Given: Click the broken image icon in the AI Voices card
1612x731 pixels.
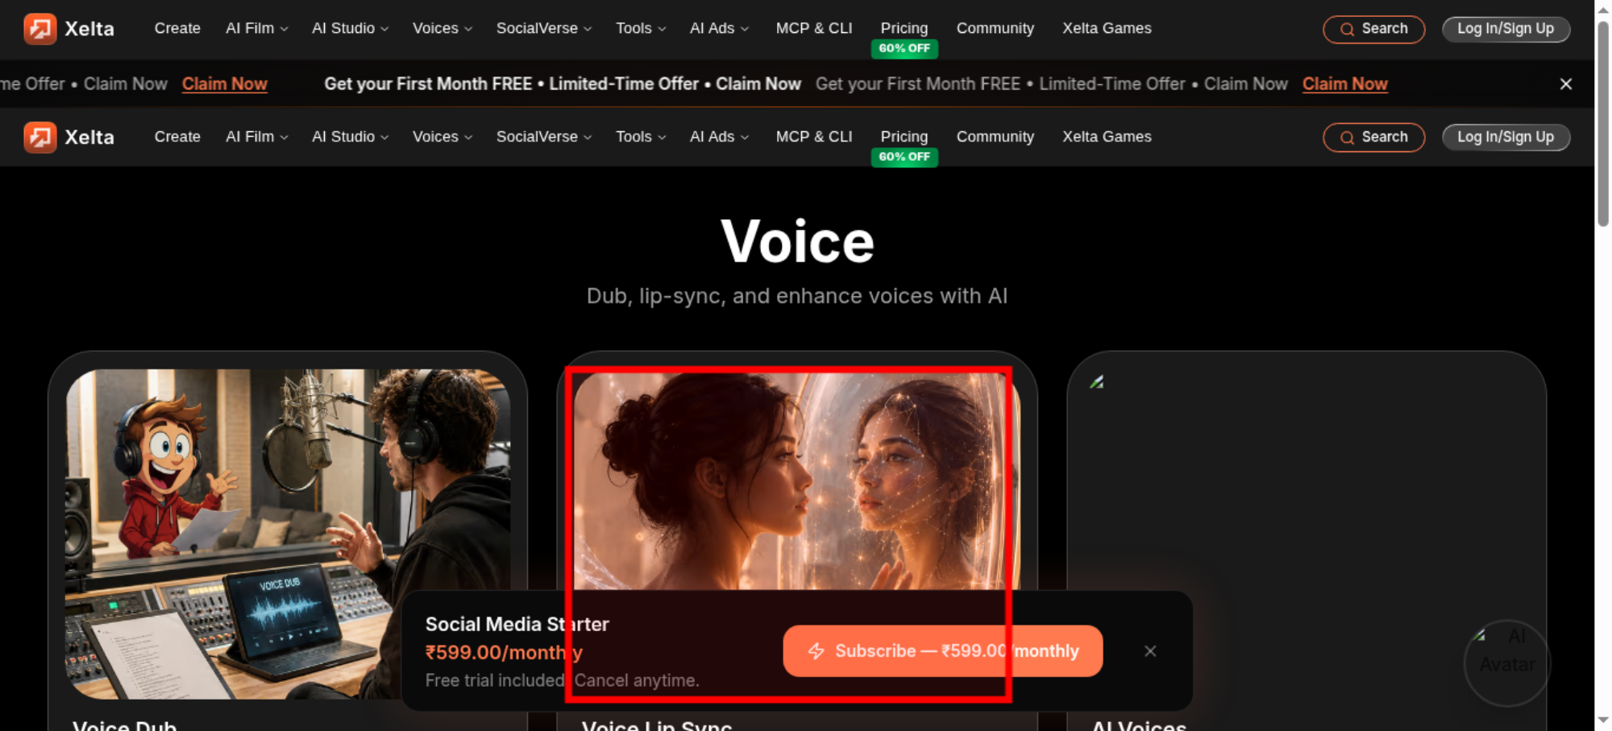Looking at the screenshot, I should pos(1097,382).
